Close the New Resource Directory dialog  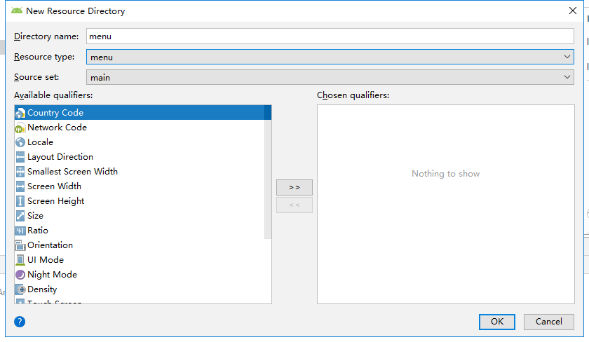572,11
